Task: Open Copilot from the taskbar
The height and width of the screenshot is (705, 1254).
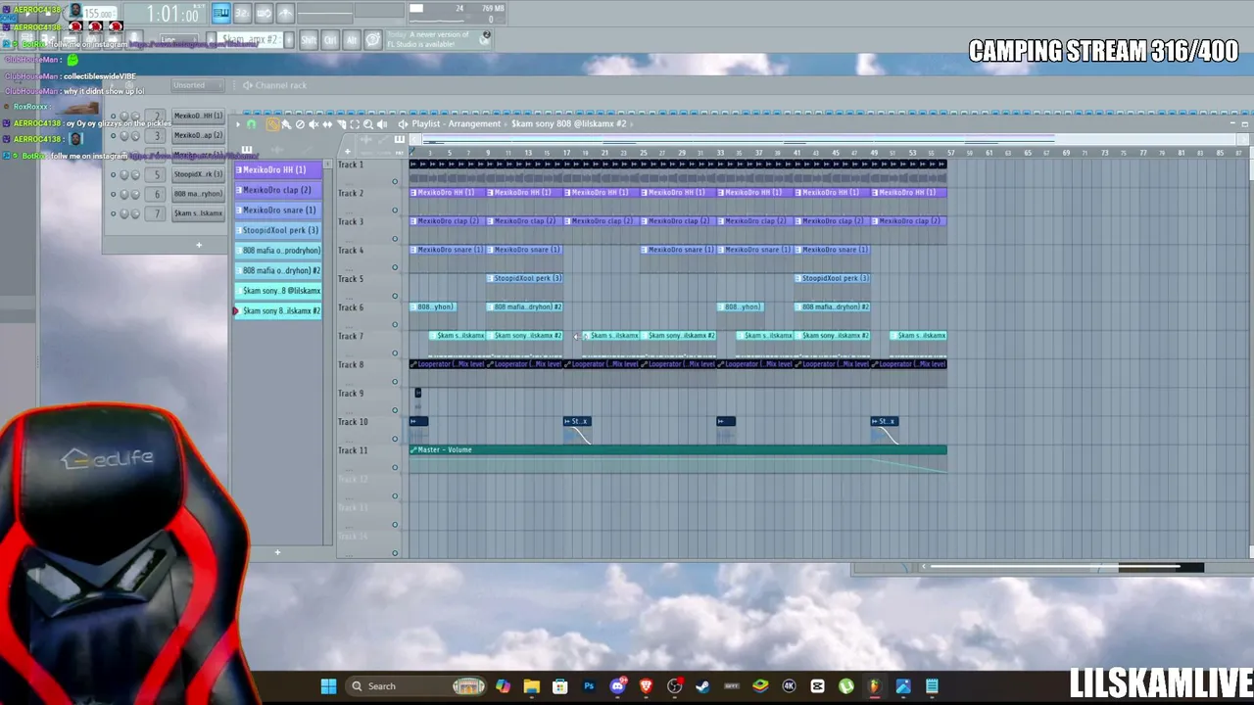Action: (503, 686)
